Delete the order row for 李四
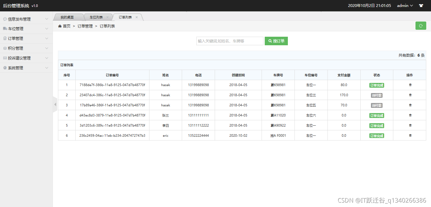This screenshot has width=431, height=207. click(410, 125)
